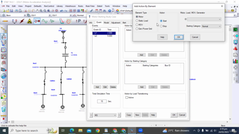
Task: Click the zoom slider handle in the status bar
Action: 156,125
